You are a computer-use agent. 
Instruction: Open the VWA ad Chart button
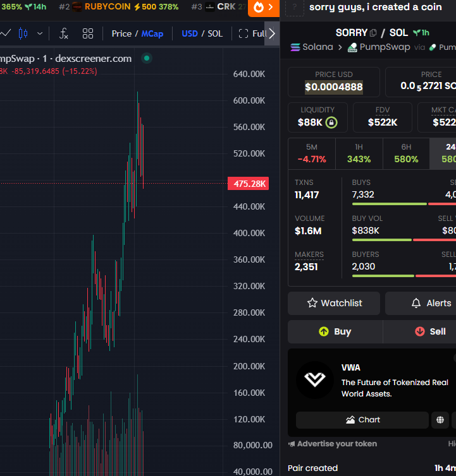[x=362, y=420]
